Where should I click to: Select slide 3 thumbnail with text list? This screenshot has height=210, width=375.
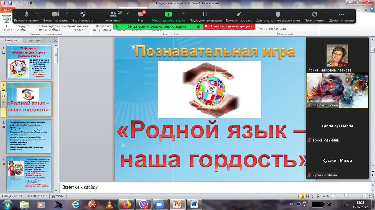point(29,137)
